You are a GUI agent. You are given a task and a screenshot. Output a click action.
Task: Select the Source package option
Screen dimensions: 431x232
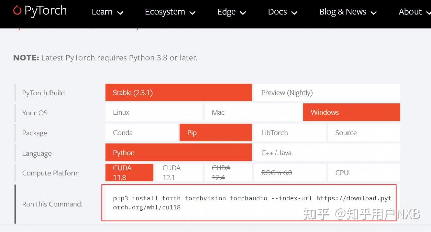[364, 133]
